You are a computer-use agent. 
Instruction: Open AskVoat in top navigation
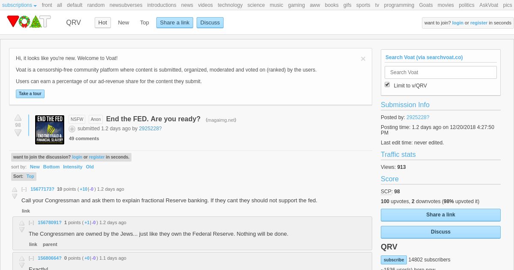(x=489, y=5)
